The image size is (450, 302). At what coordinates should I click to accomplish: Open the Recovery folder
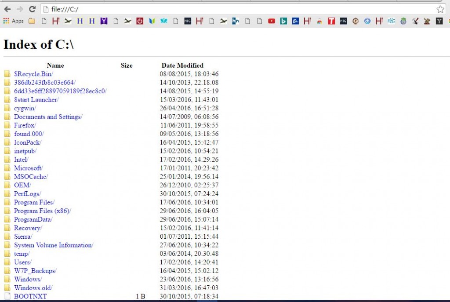(28, 228)
